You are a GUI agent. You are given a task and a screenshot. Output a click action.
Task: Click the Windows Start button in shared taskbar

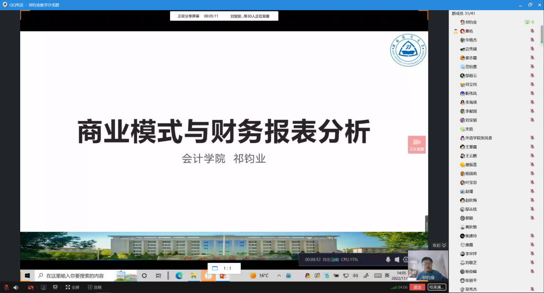click(27, 275)
